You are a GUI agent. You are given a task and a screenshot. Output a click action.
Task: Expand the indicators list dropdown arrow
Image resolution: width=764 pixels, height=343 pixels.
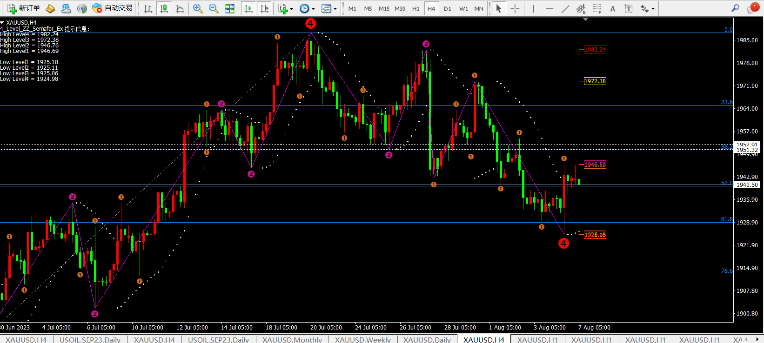292,9
